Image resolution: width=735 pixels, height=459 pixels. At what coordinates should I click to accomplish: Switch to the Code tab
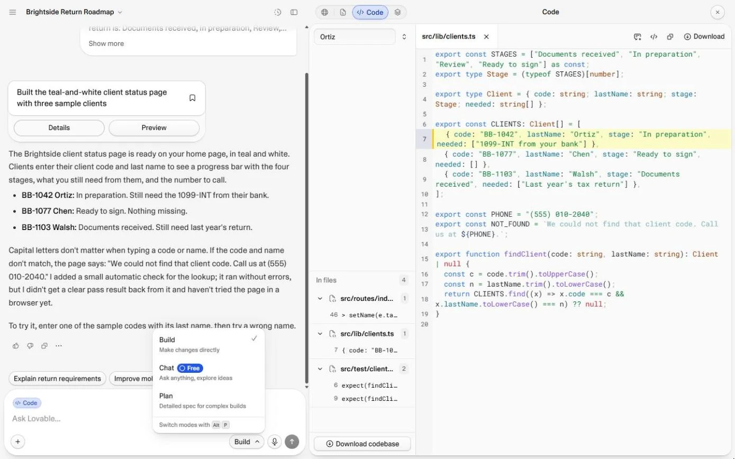[370, 12]
